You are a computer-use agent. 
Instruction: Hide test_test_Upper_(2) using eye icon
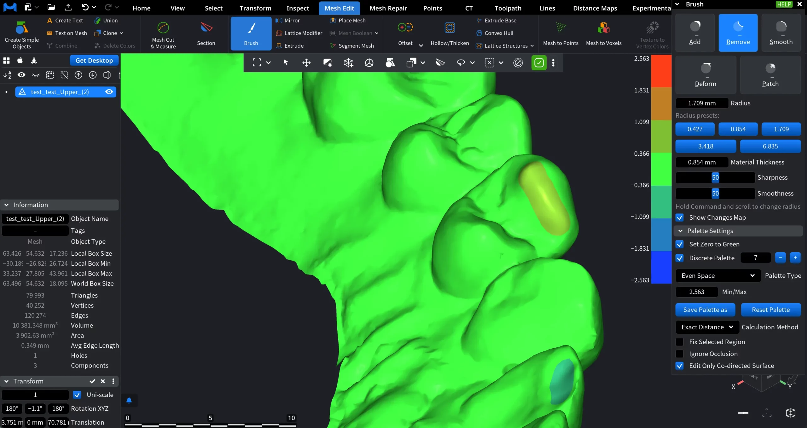tap(109, 92)
